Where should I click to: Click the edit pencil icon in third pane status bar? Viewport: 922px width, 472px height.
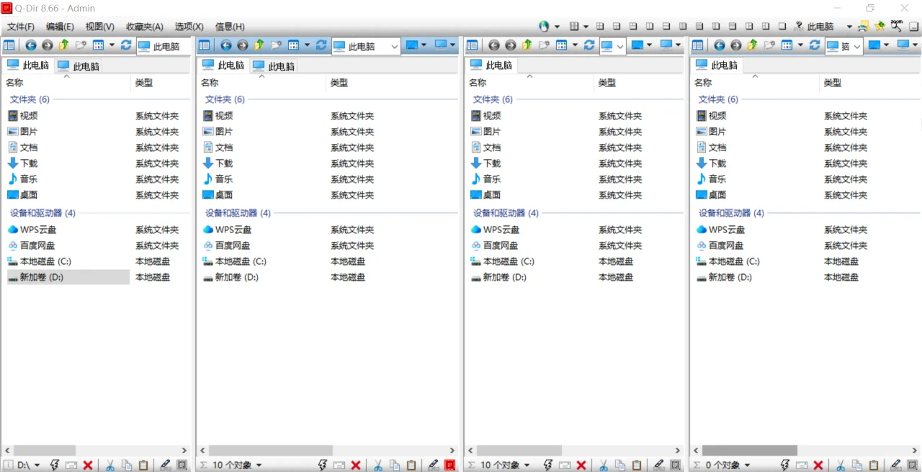658,466
